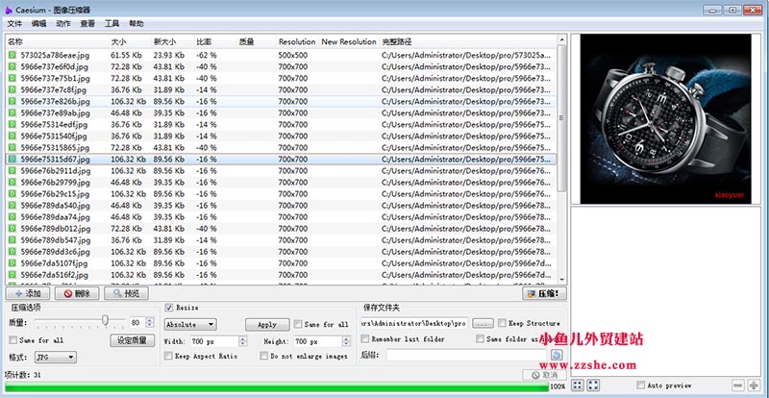
Task: Open the 文件 menu
Action: tap(14, 22)
